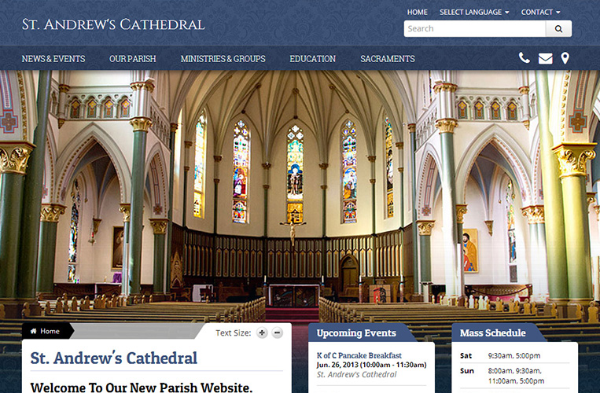Viewport: 600px width, 393px height.
Task: Click the Sun mass times row
Action: (x=514, y=376)
